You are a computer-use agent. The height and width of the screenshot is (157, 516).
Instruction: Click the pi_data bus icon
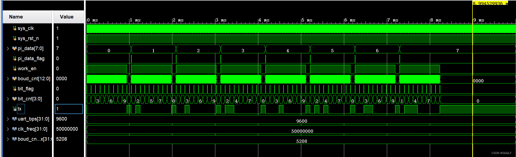pos(15,48)
